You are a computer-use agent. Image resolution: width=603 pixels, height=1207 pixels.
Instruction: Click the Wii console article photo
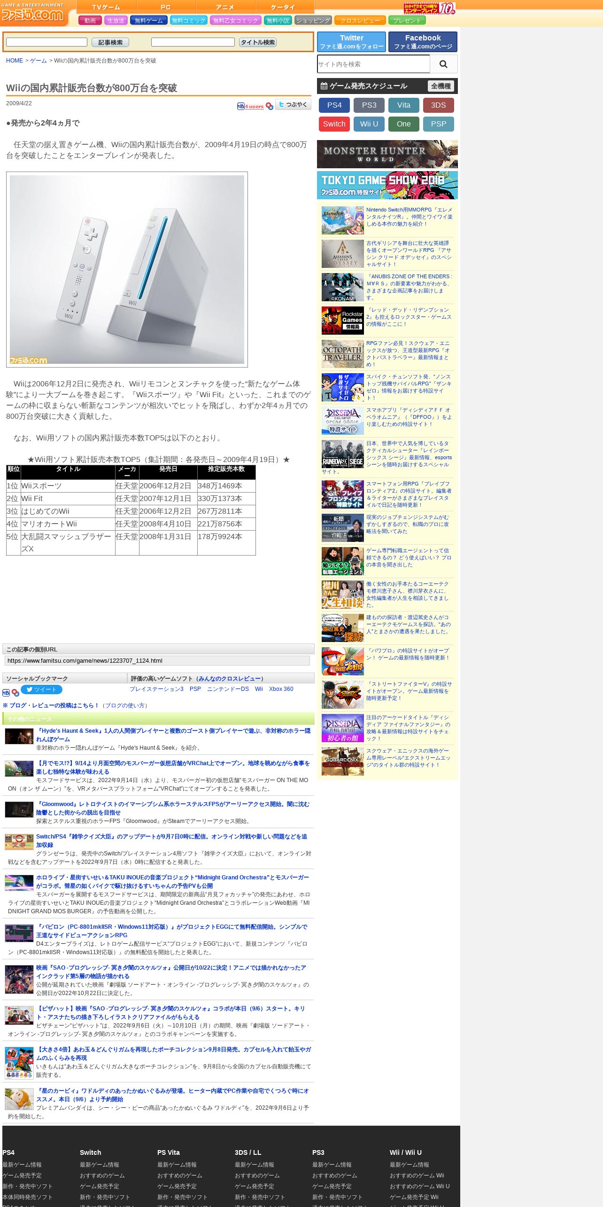point(127,269)
